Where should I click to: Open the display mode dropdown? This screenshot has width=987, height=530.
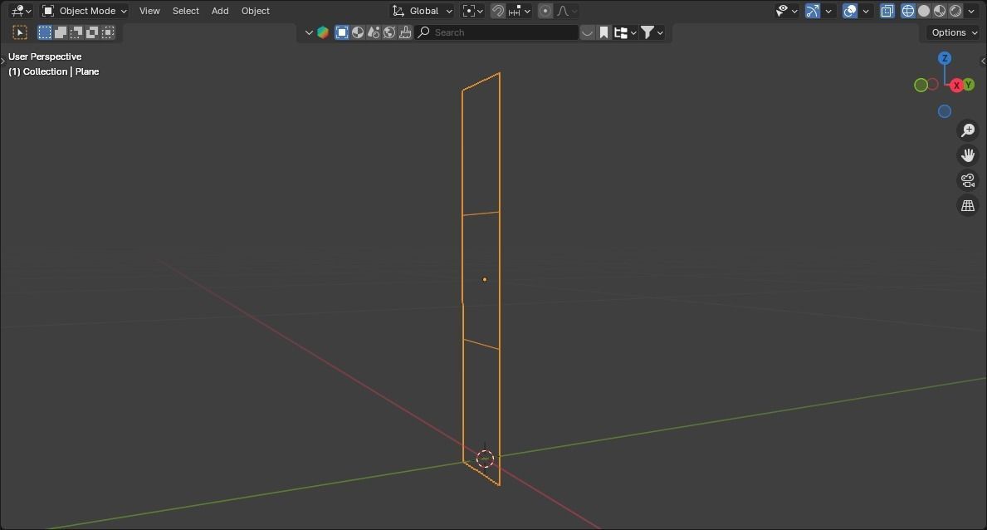coord(625,32)
